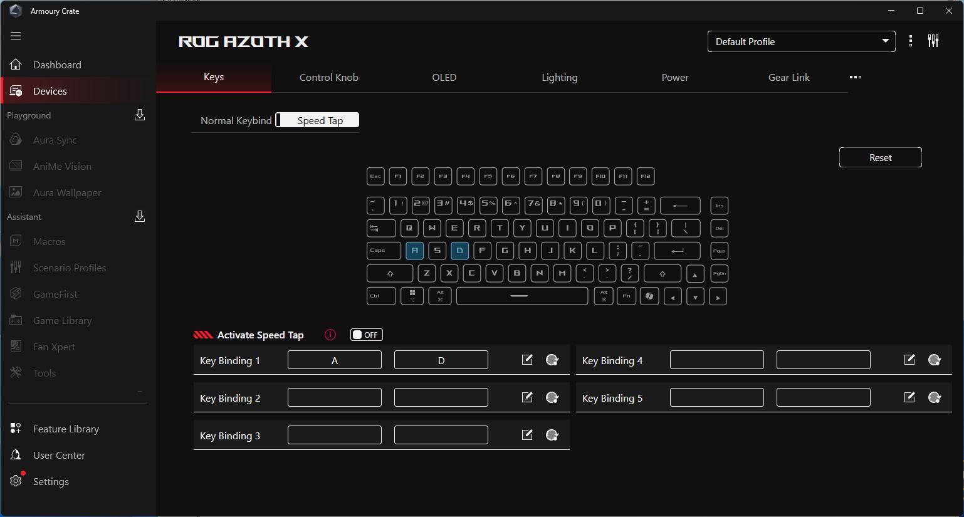Open the hamburger menu in the sidebar
964x517 pixels.
pos(16,36)
